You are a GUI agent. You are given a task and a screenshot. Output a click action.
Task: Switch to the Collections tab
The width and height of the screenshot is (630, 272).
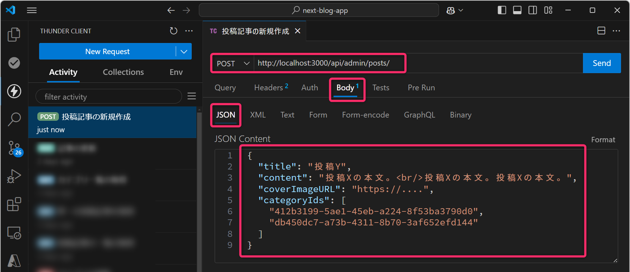[x=123, y=72]
